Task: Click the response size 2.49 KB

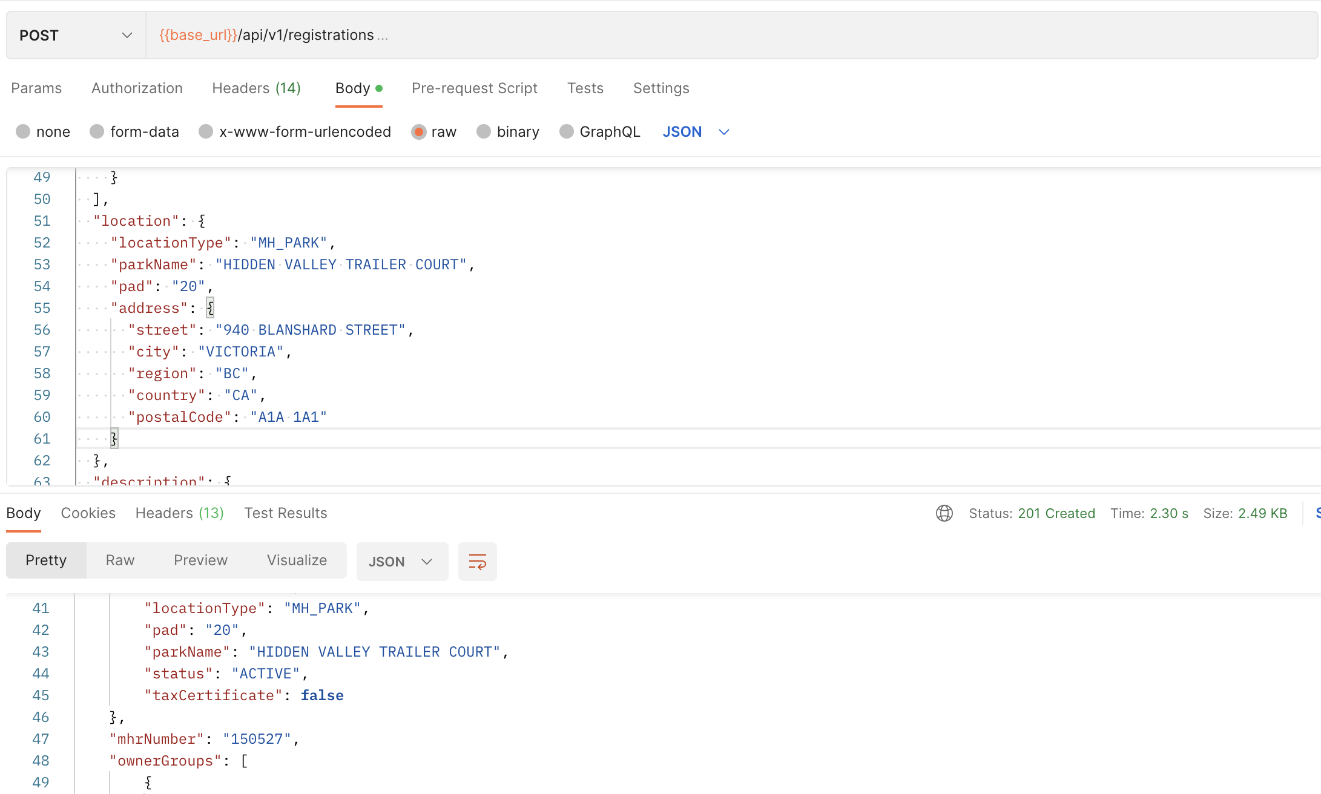Action: coord(1263,513)
